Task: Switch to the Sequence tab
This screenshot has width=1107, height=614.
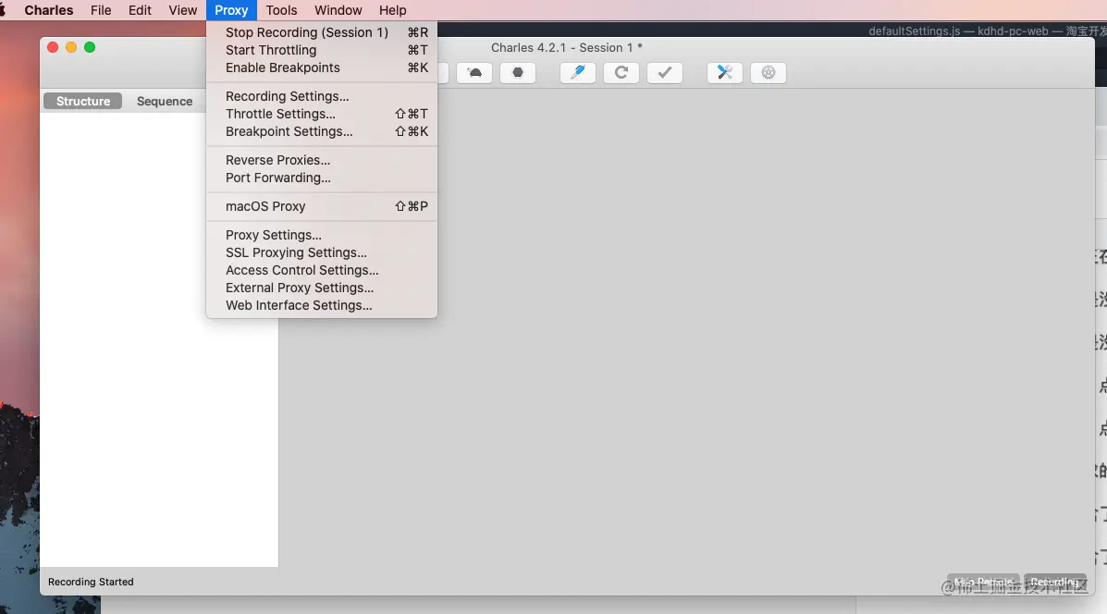Action: [165, 101]
